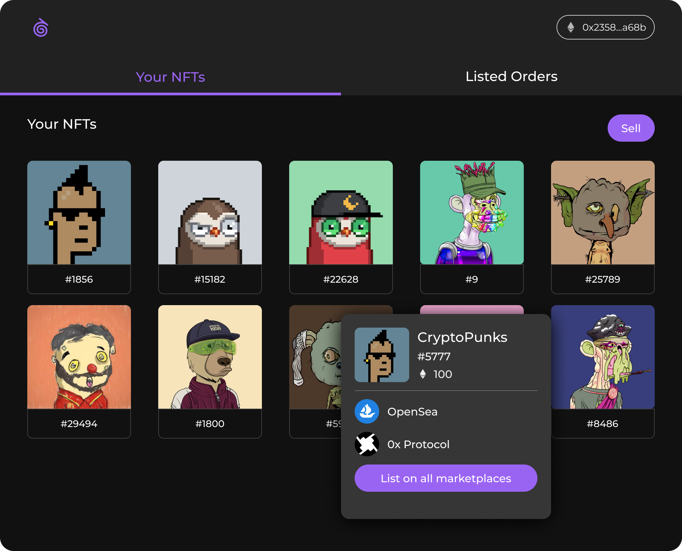
Task: Open wallet address 0x2358...a68b
Action: click(x=605, y=27)
